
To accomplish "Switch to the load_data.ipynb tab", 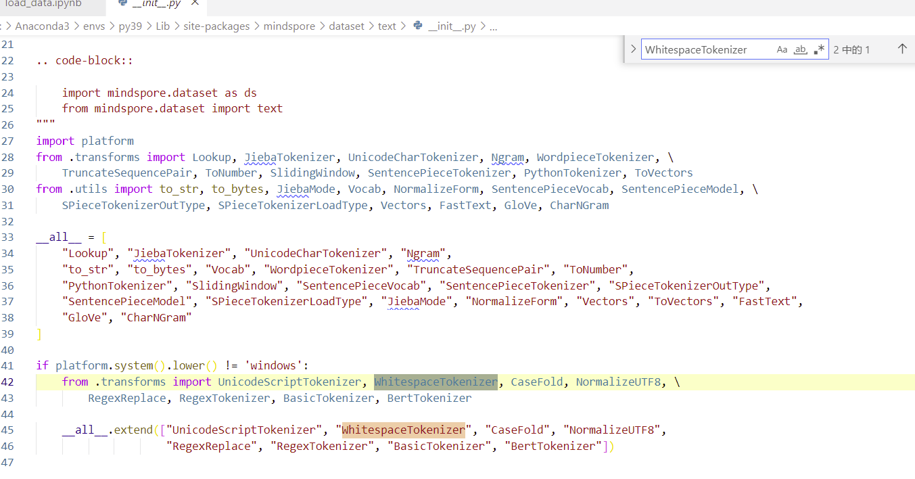I will click(43, 3).
